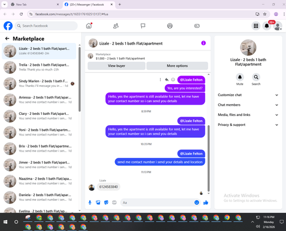Open Yoni conversation in list
Screen dimensions: 286x231
pos(39,132)
